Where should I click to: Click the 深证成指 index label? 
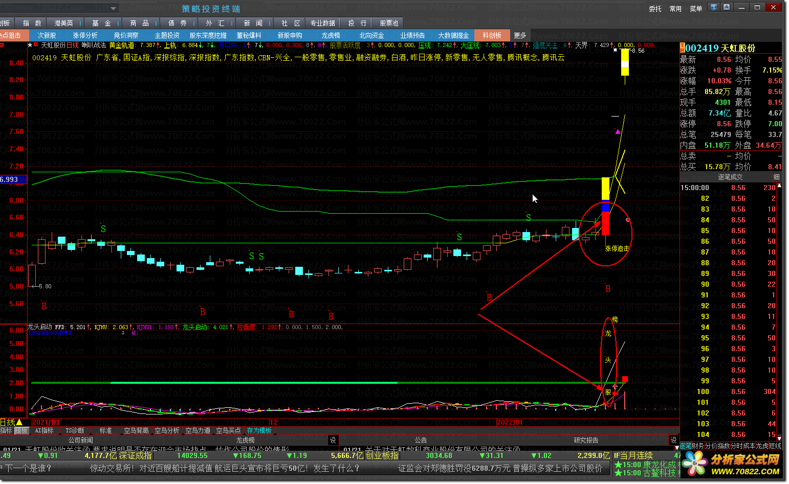click(135, 455)
